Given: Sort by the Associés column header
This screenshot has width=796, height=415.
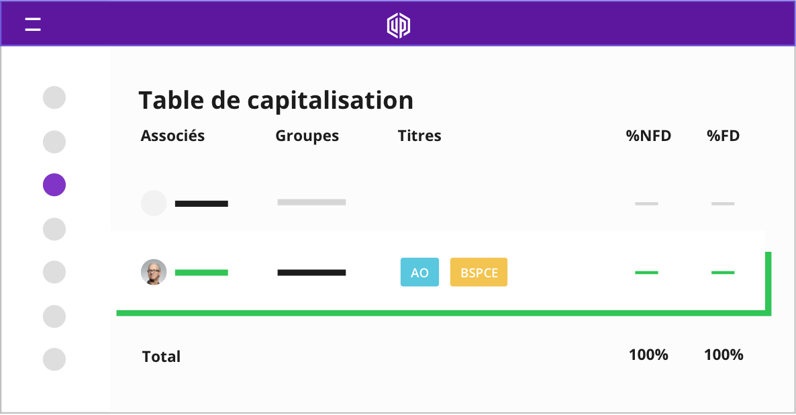Looking at the screenshot, I should coord(172,136).
